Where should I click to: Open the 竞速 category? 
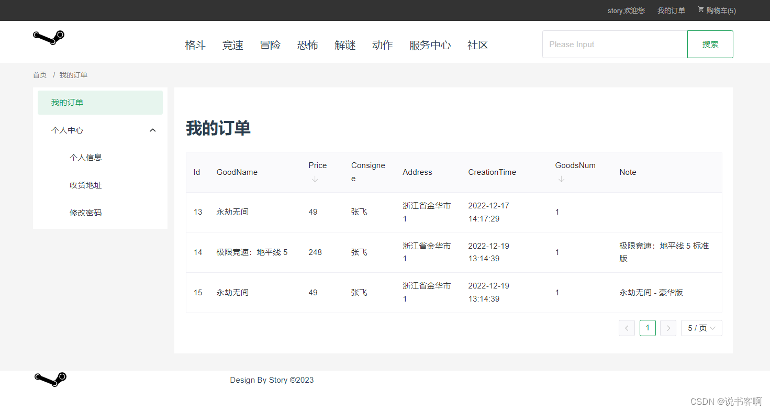(x=232, y=45)
